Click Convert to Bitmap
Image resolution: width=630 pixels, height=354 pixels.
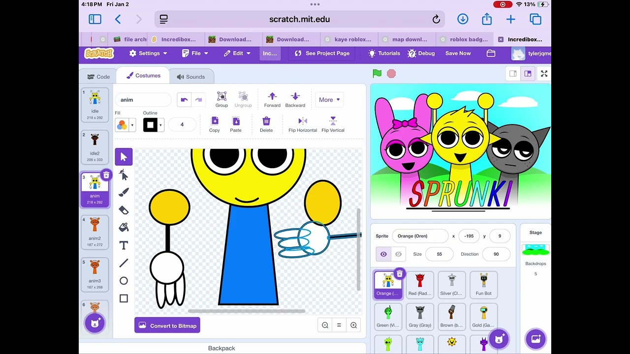167,325
